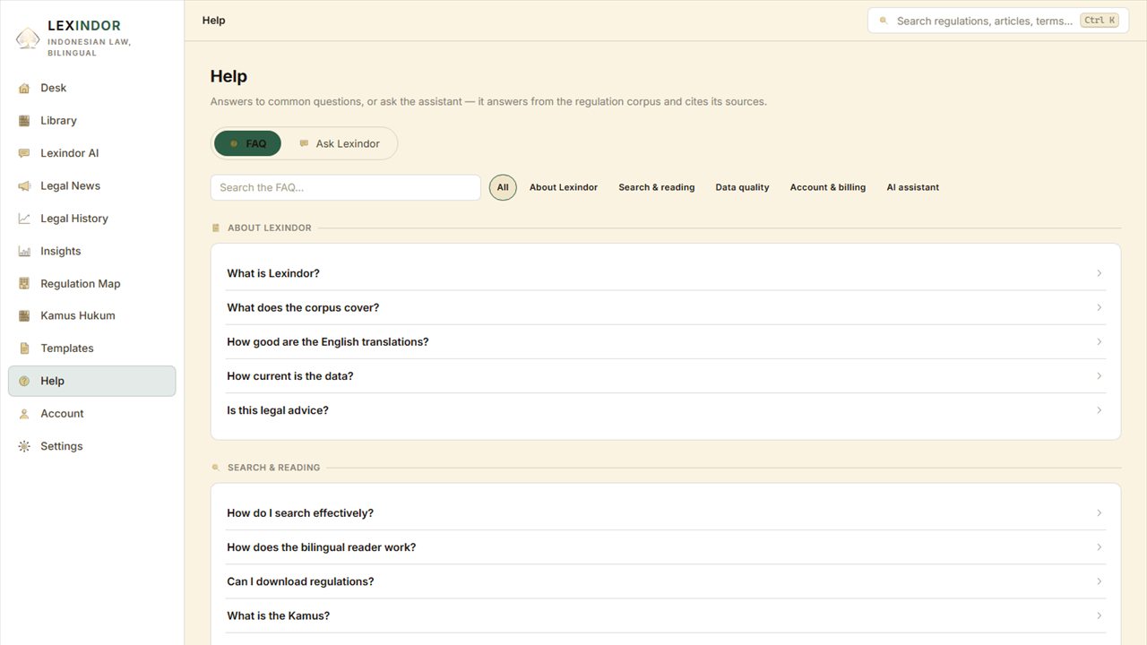The height and width of the screenshot is (645, 1147).
Task: Expand chevron for bilingual reader question
Action: pyautogui.click(x=1100, y=547)
